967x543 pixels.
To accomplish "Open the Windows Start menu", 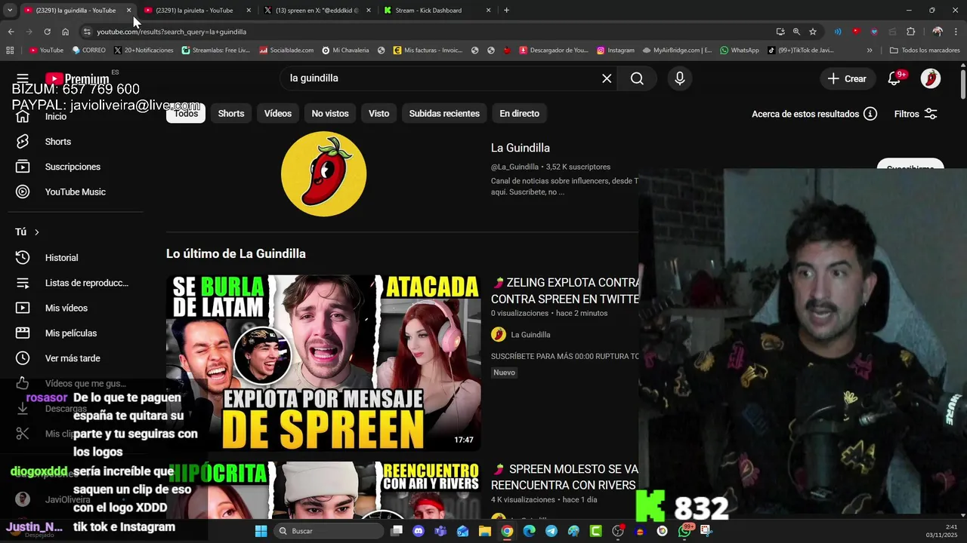I will coord(261,531).
